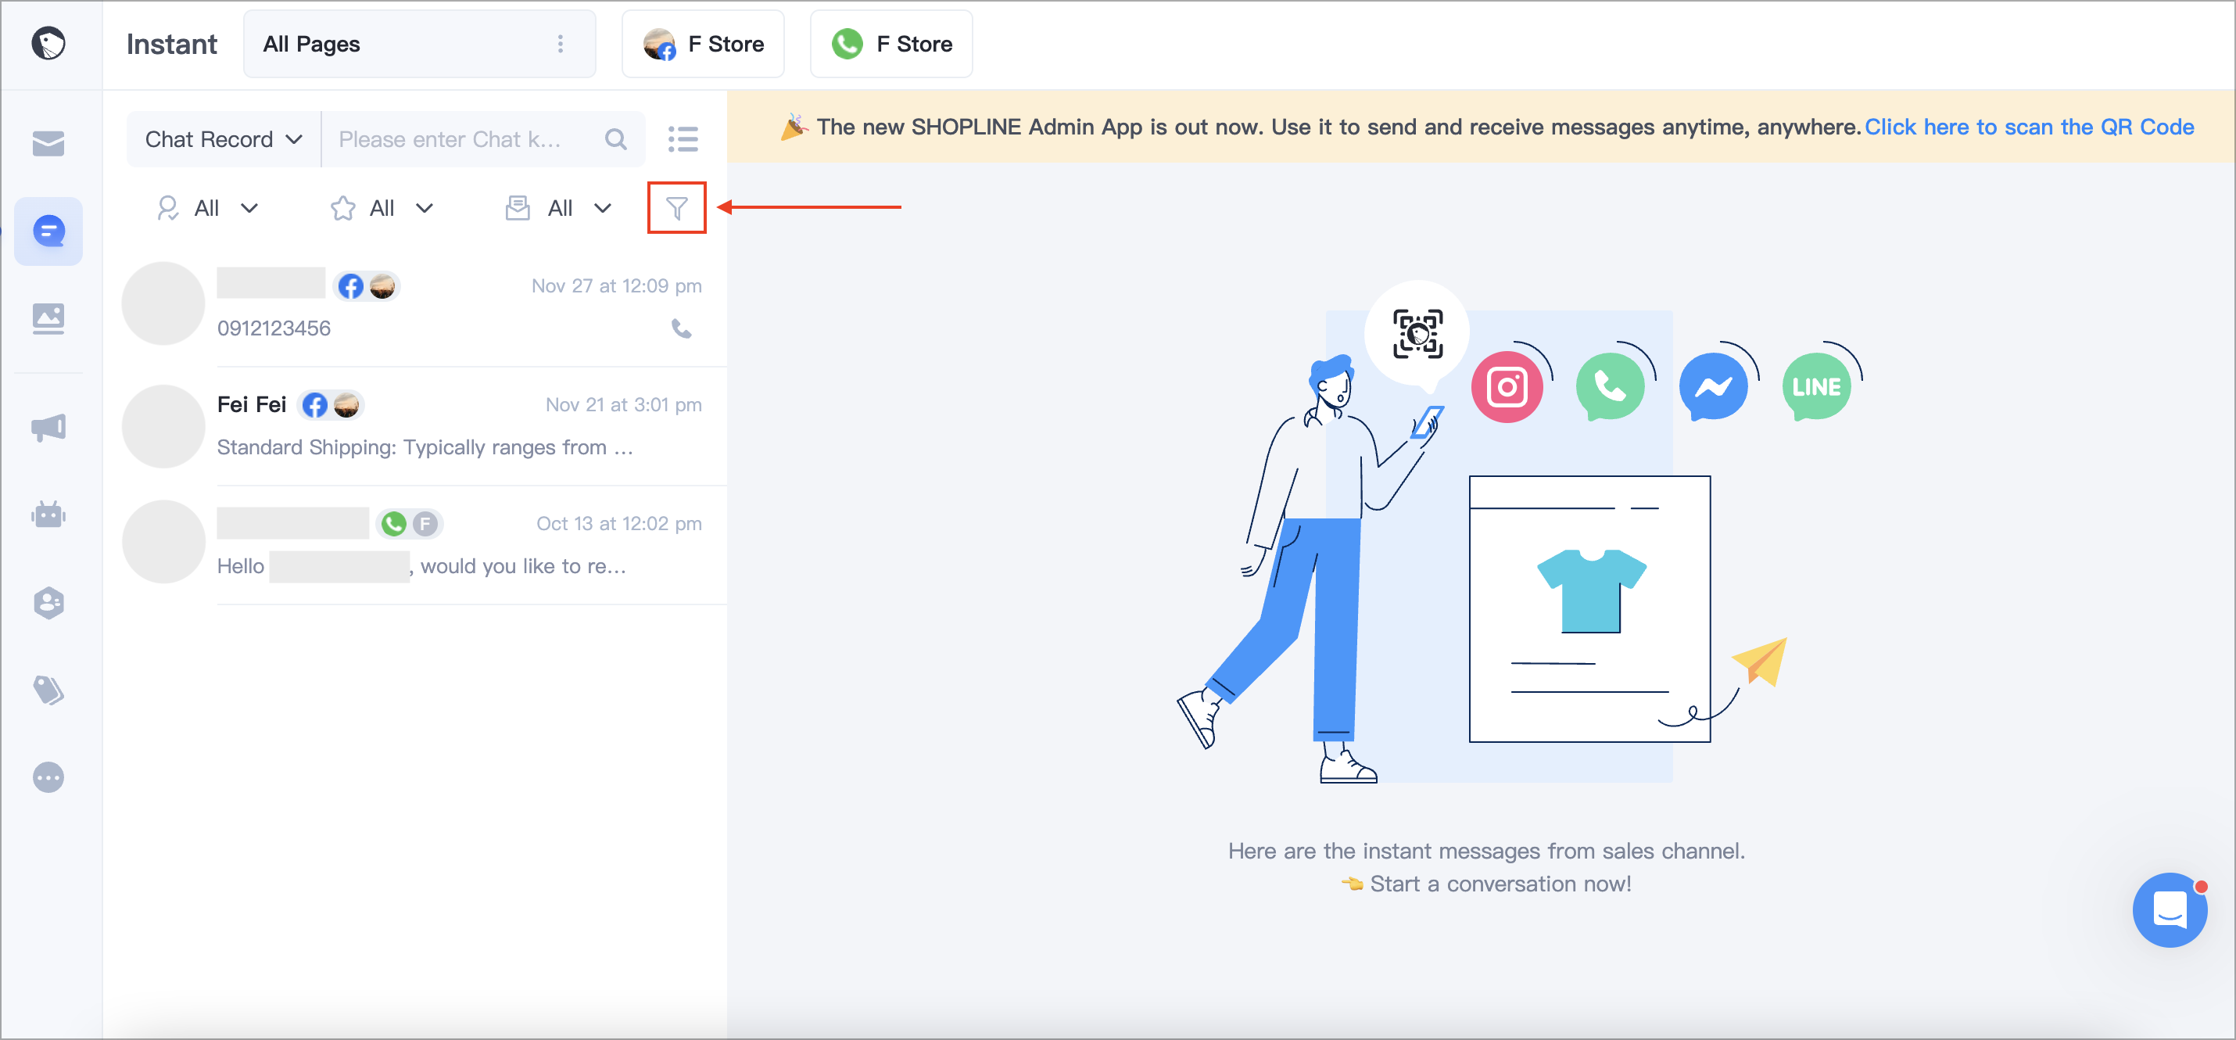Click the more options ellipsis sidebar icon
The width and height of the screenshot is (2236, 1040).
click(48, 777)
